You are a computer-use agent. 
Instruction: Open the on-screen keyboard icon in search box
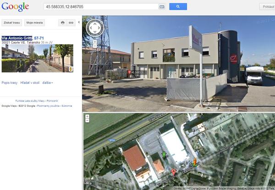click(161, 7)
